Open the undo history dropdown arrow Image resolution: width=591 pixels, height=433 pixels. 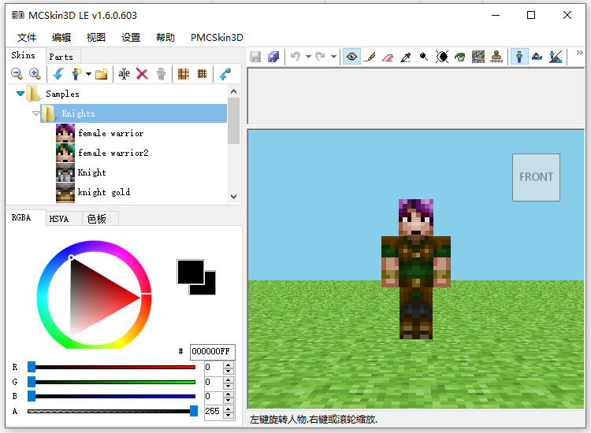[x=308, y=57]
